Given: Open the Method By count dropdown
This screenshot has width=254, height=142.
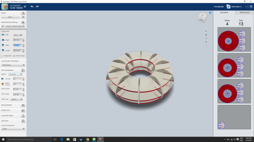Looking at the screenshot, I should point(15,74).
